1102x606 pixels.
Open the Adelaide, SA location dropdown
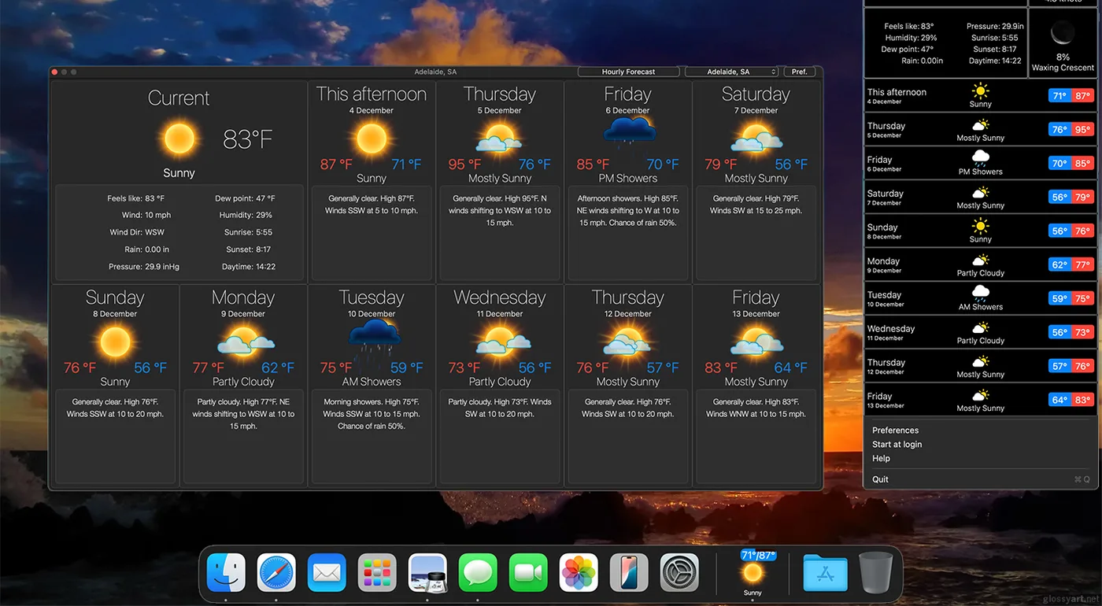[731, 72]
